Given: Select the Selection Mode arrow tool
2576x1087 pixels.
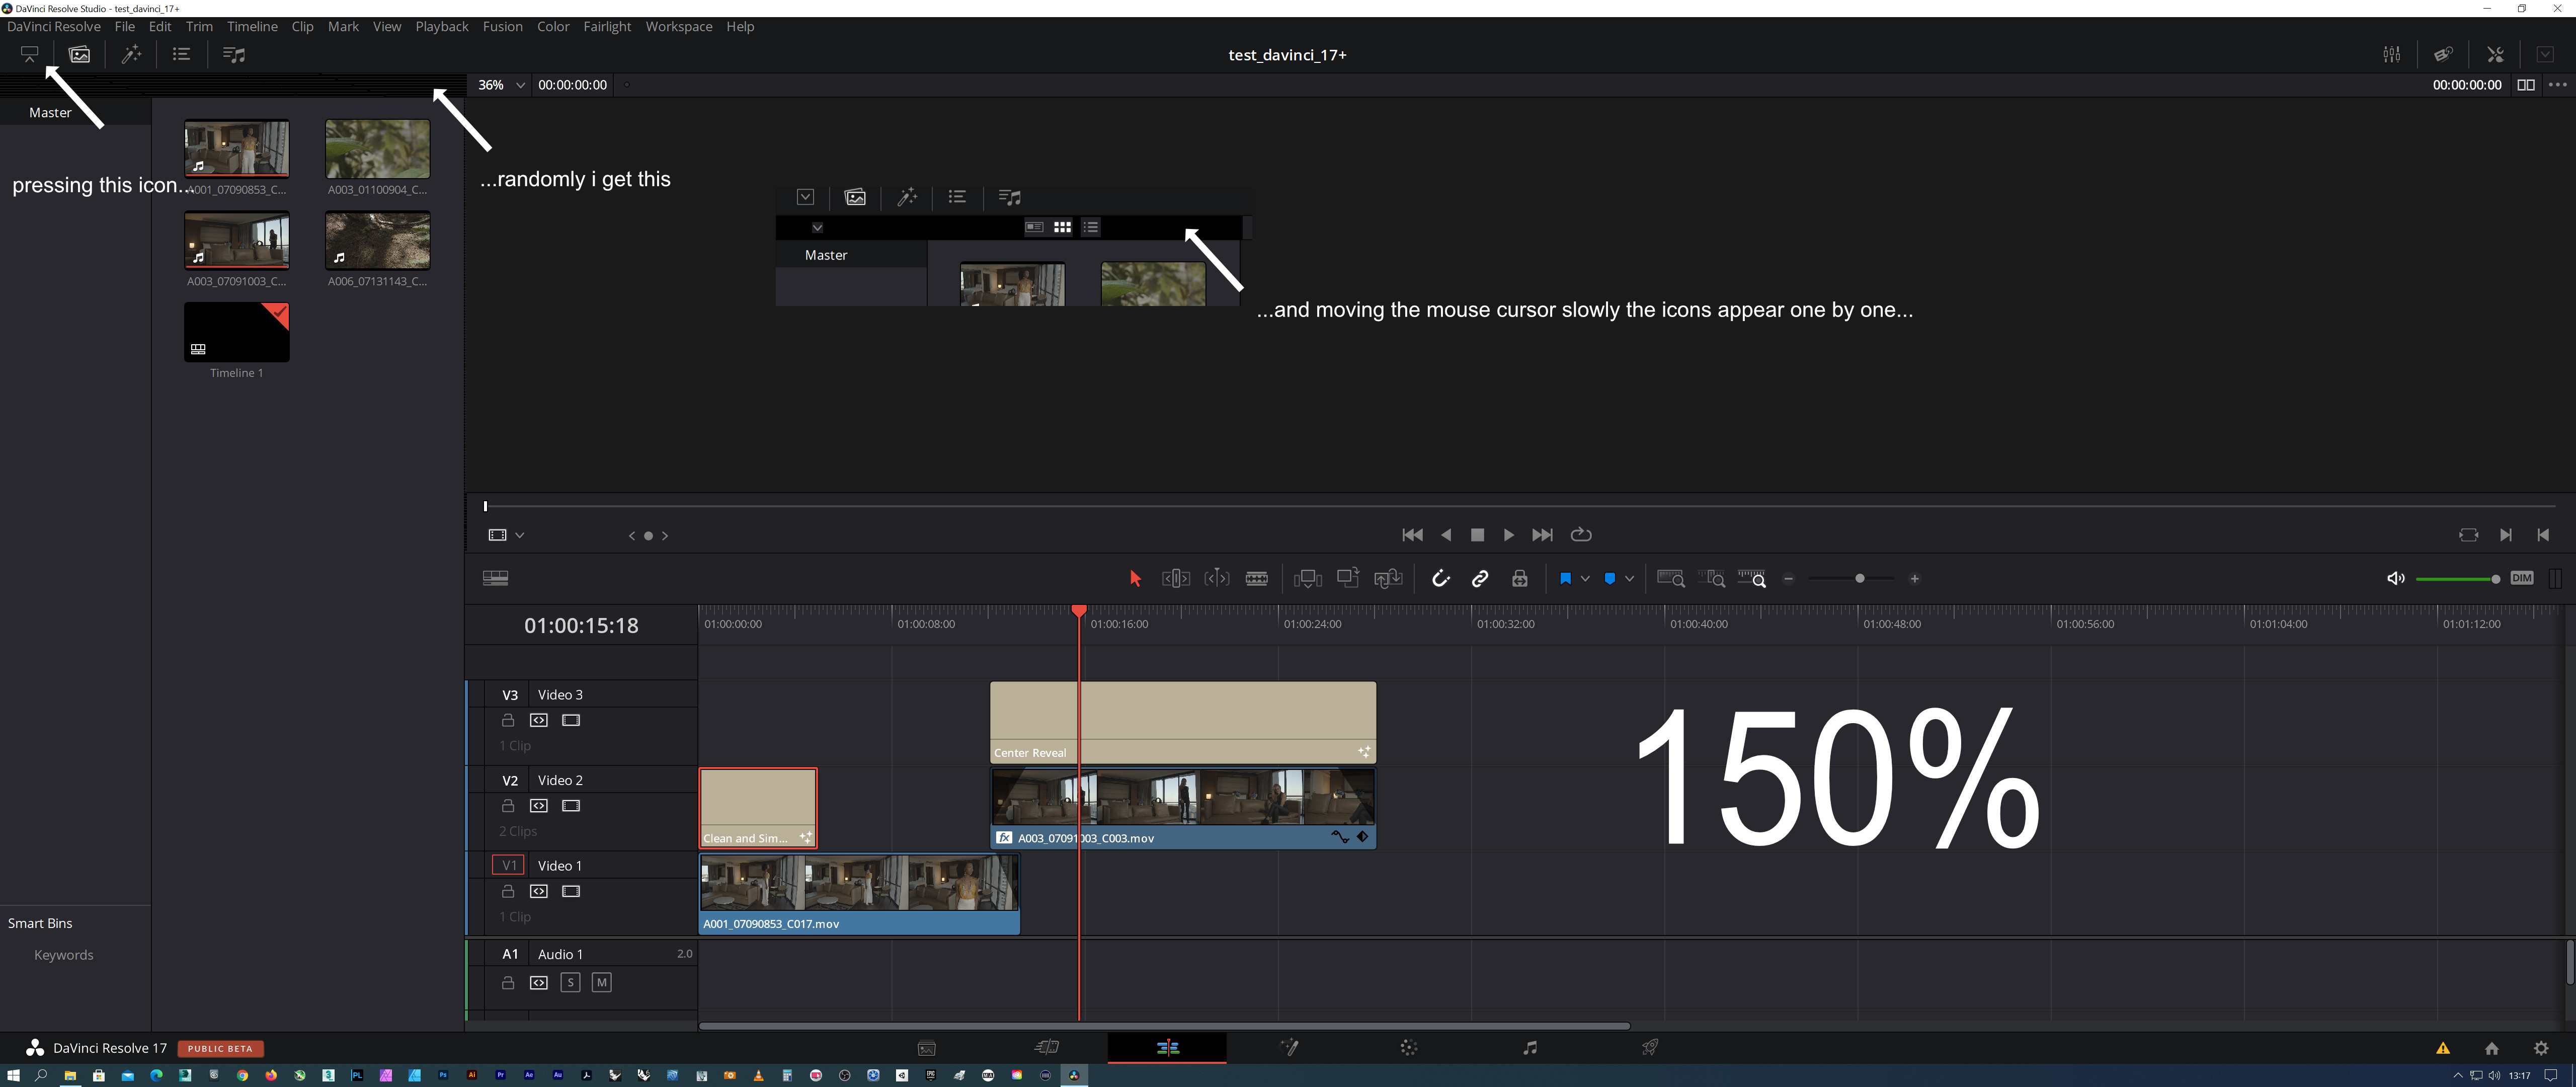Looking at the screenshot, I should (1135, 579).
